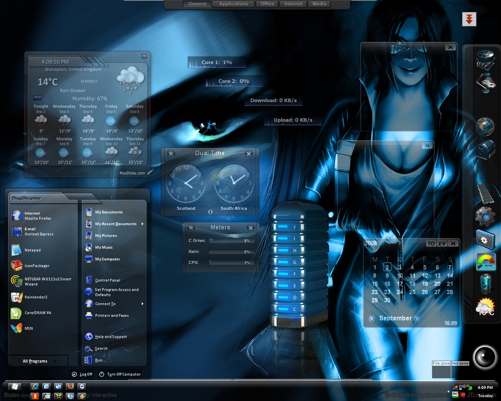Click the Log Off button

(x=82, y=374)
